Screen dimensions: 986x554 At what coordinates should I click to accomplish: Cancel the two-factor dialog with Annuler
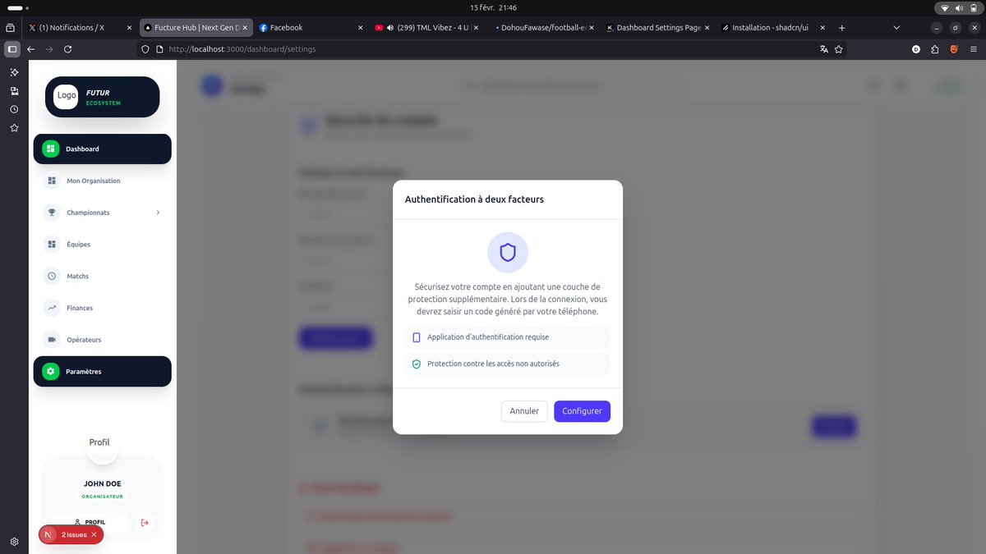coord(524,411)
